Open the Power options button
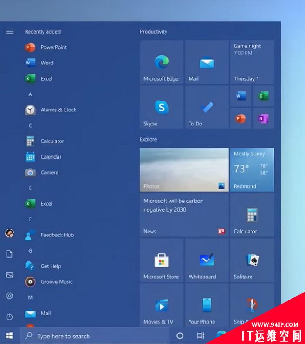Image resolution: width=305 pixels, height=344 pixels. tap(10, 317)
